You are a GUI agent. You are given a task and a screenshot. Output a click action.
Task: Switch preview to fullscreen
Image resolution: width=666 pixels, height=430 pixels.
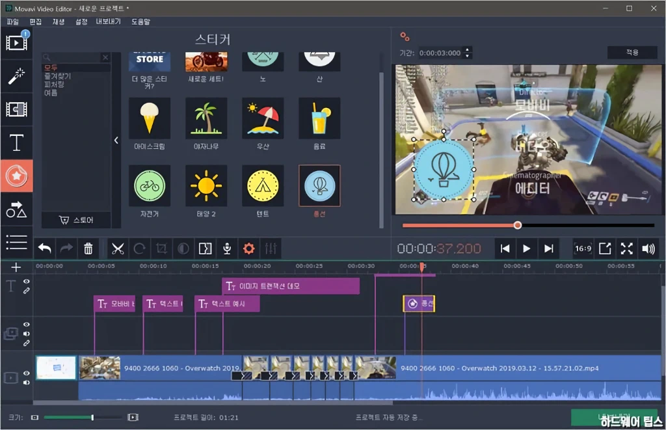pos(626,249)
